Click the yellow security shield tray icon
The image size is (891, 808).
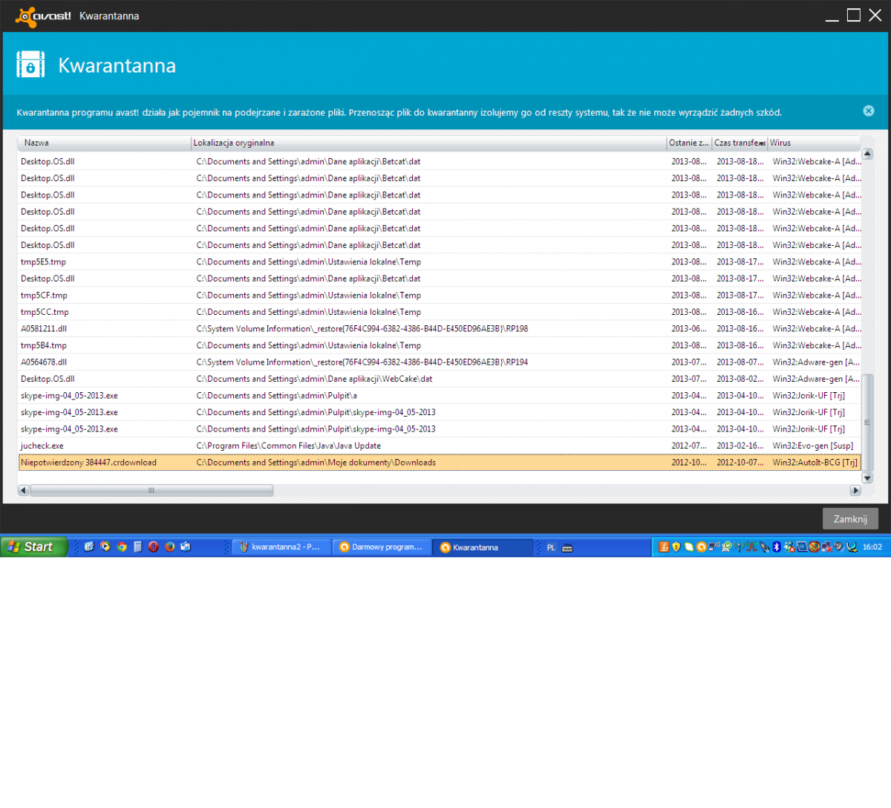(676, 547)
